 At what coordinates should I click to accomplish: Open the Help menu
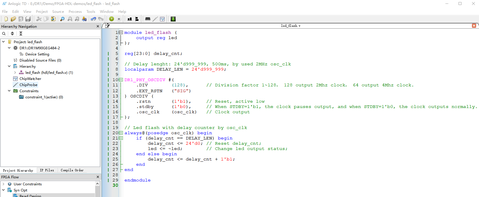pyautogui.click(x=122, y=11)
